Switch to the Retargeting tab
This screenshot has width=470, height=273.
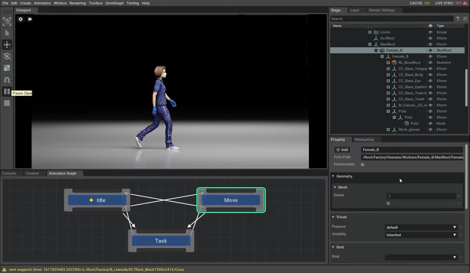(x=364, y=139)
